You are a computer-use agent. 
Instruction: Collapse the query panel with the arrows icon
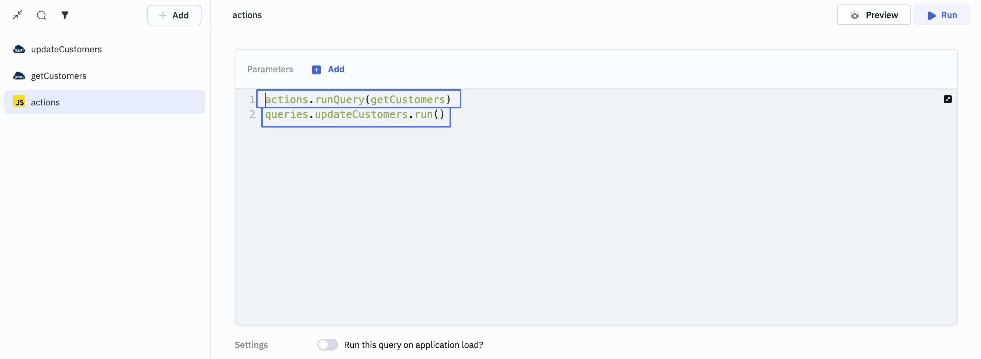point(17,15)
